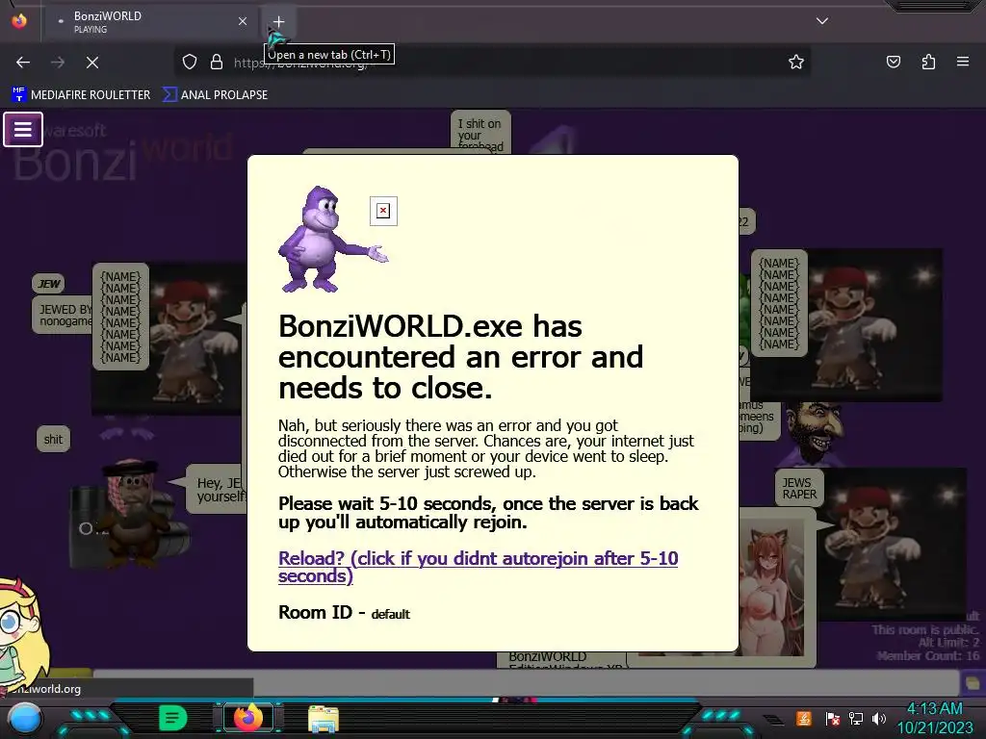
Task: Click the Reload autorejoin link
Action: click(478, 567)
